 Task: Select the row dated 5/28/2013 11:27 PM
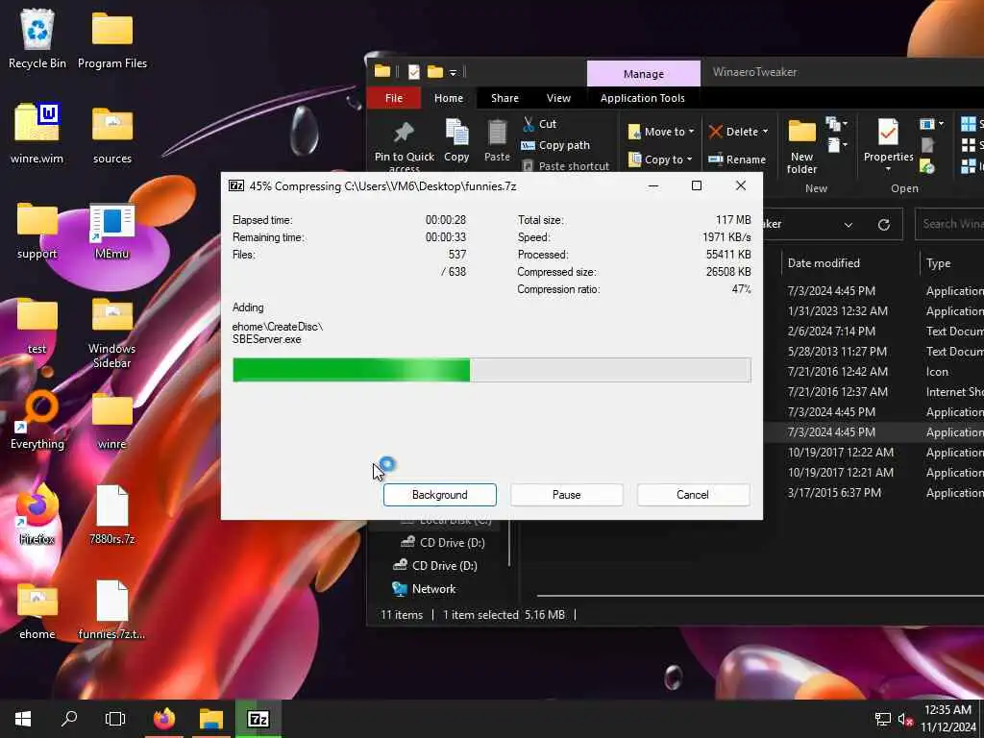pos(873,352)
